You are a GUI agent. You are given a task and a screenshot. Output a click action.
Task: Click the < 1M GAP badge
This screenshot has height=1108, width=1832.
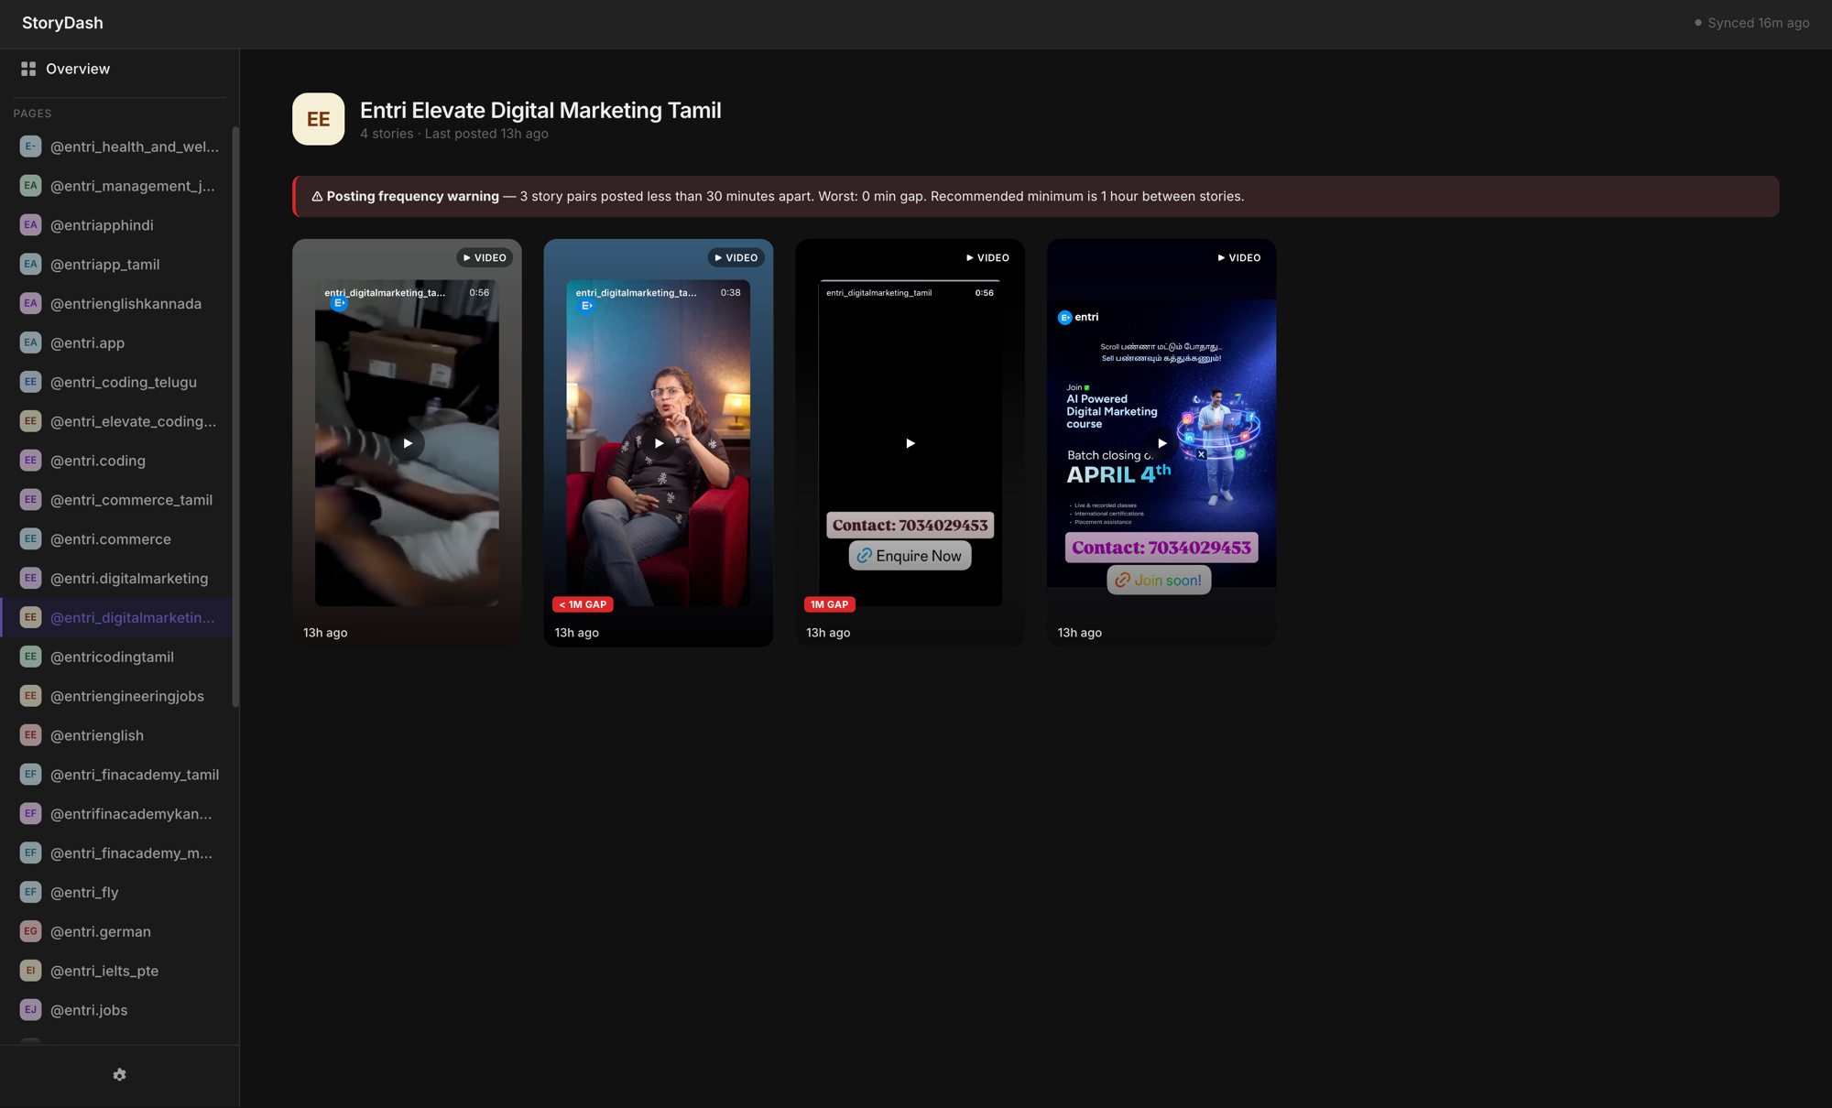[x=583, y=604]
